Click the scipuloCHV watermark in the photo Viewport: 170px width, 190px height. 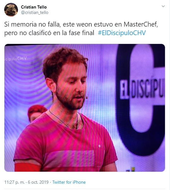[x=15, y=59]
